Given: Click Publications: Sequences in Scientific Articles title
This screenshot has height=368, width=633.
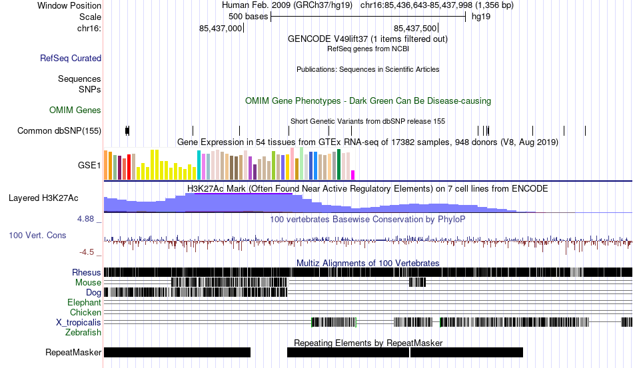Looking at the screenshot, I should [368, 69].
